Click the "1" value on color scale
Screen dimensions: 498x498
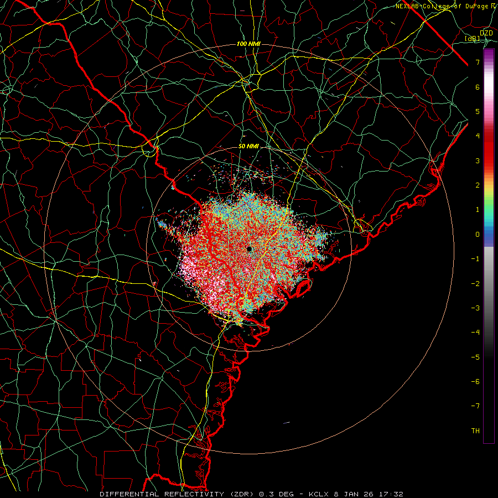[x=478, y=210]
